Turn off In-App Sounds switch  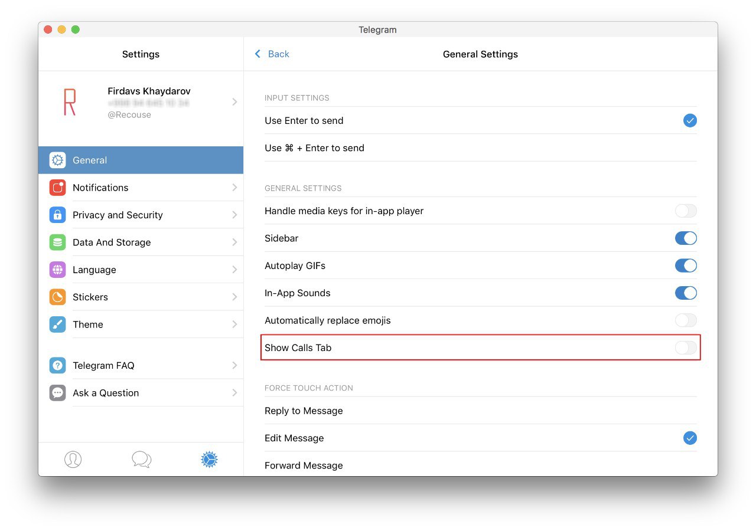click(686, 293)
